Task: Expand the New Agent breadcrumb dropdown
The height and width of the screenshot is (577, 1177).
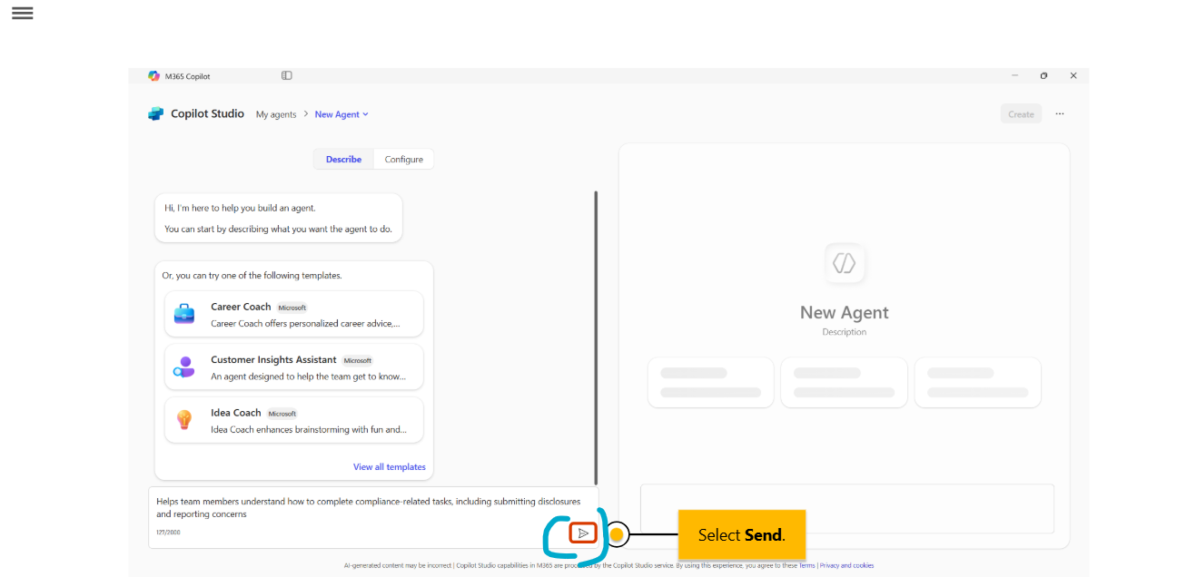Action: click(x=341, y=114)
